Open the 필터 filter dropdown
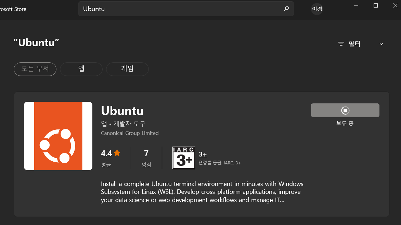401x225 pixels. click(x=361, y=44)
